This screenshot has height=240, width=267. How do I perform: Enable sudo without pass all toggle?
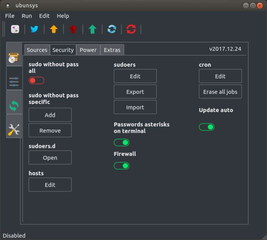pos(36,81)
